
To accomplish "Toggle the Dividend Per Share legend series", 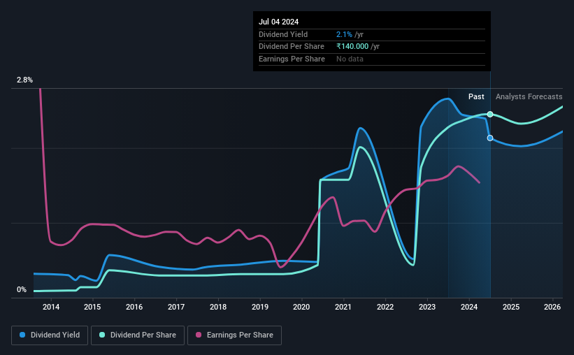I will (x=138, y=335).
